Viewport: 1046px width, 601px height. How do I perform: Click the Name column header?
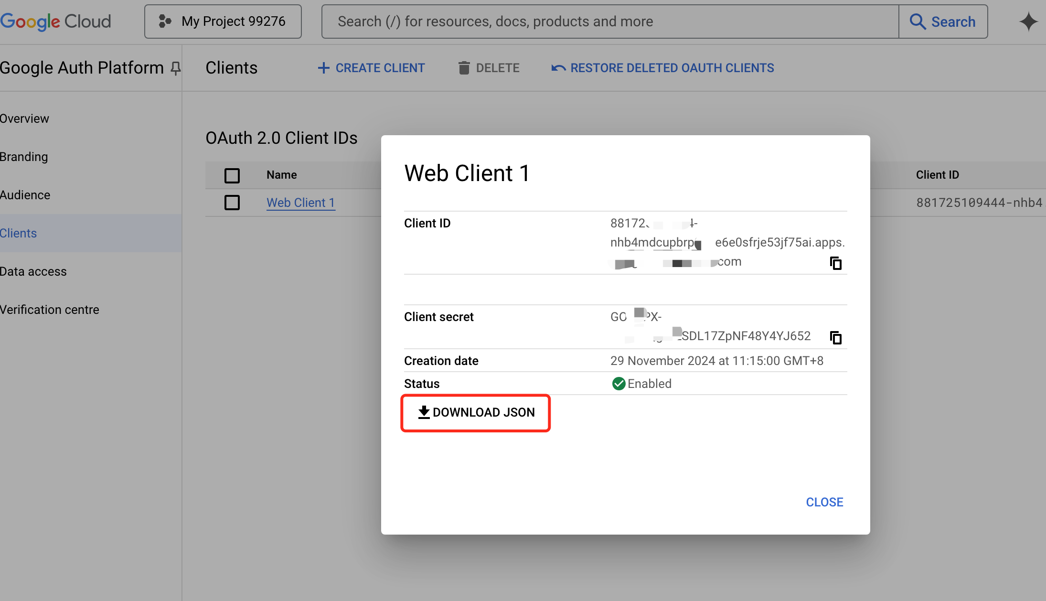pos(282,175)
